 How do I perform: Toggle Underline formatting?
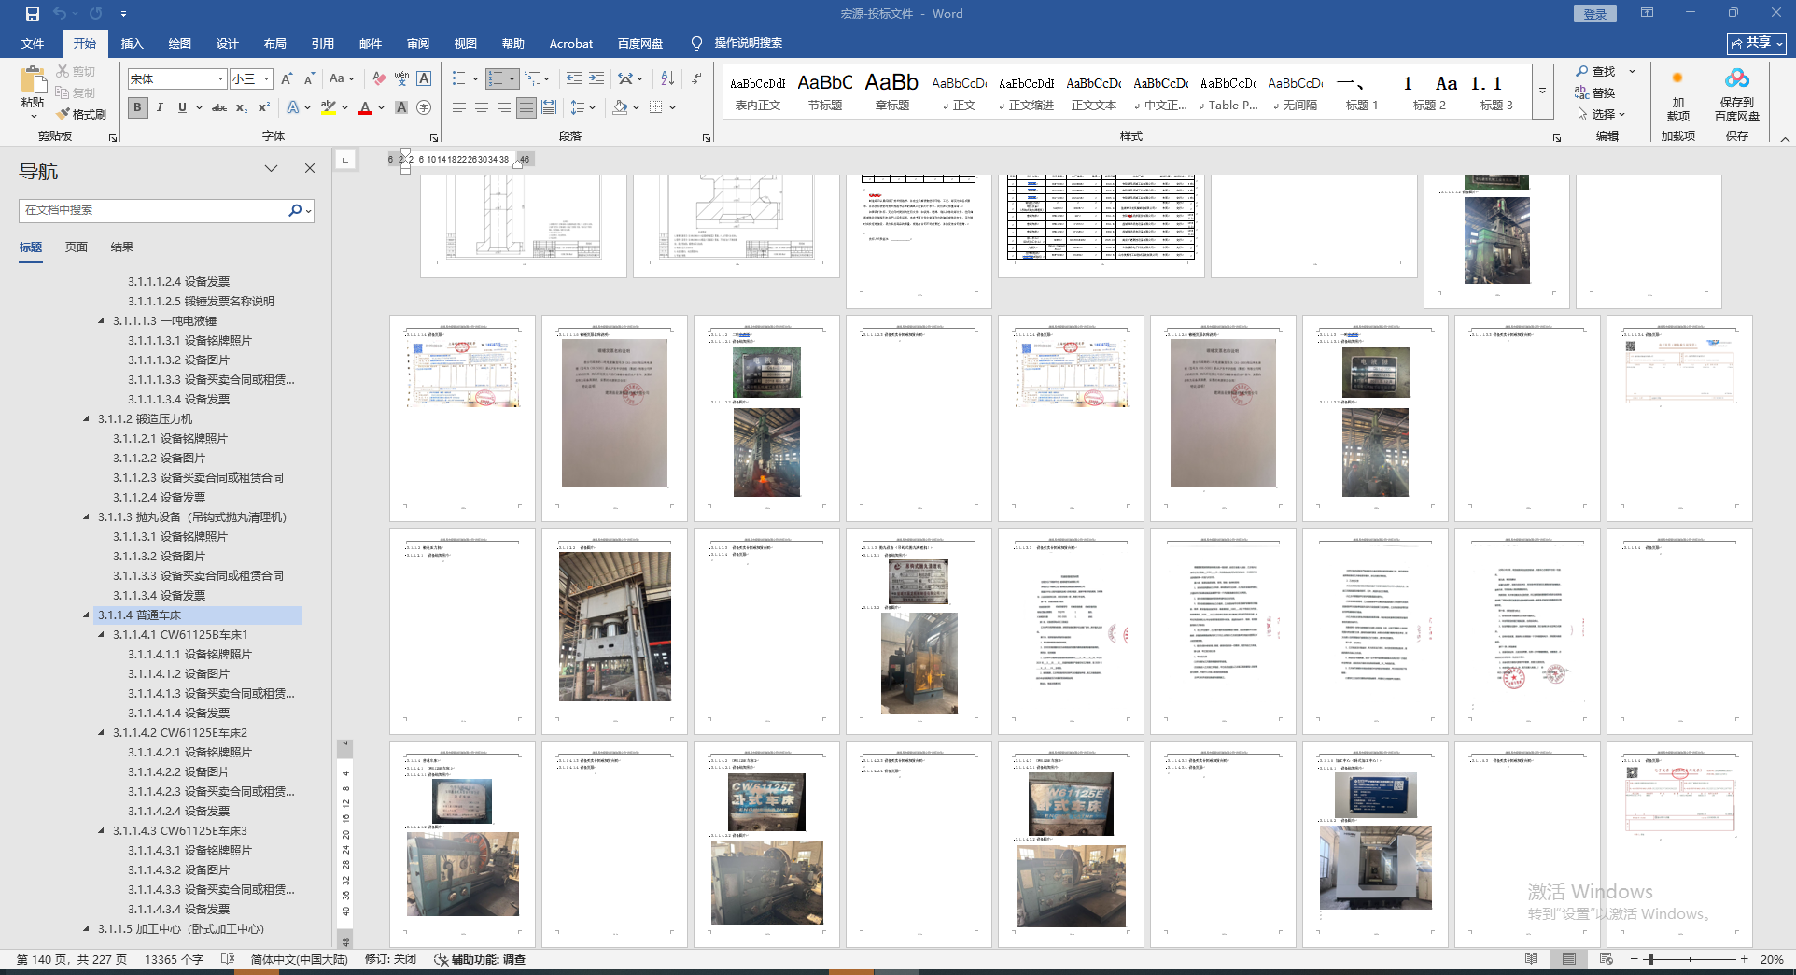(x=182, y=107)
